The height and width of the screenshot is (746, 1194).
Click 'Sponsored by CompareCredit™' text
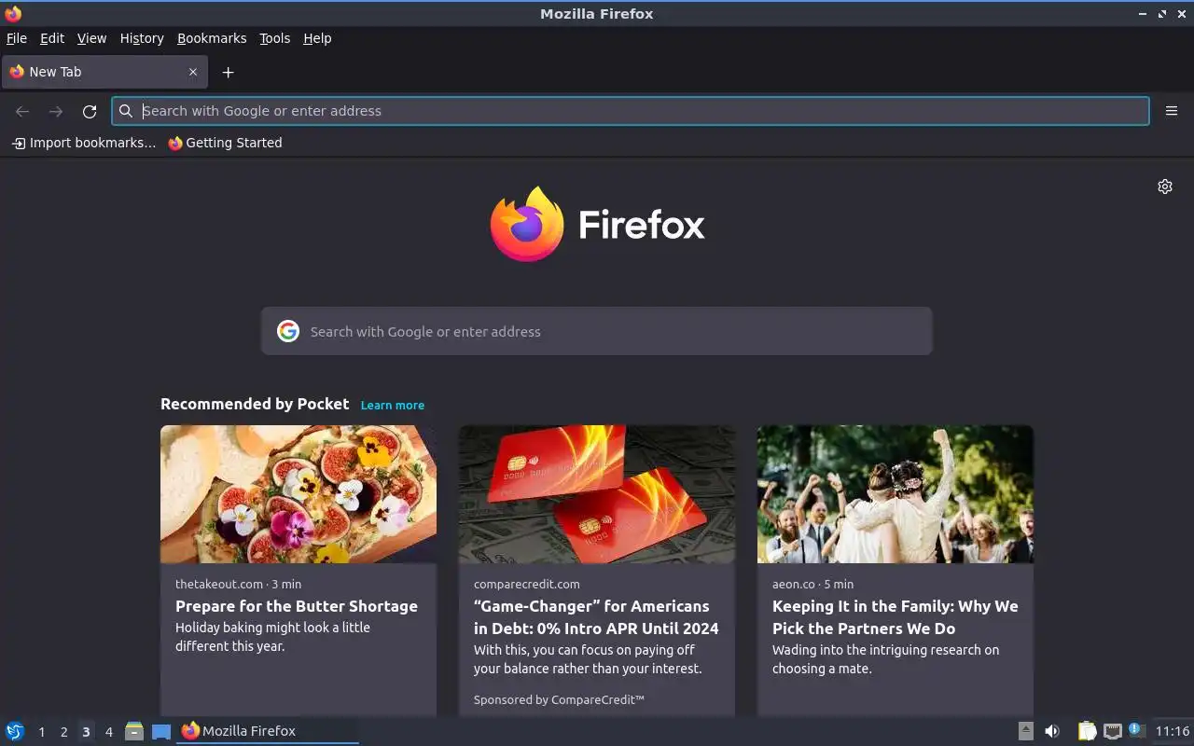coord(559,699)
